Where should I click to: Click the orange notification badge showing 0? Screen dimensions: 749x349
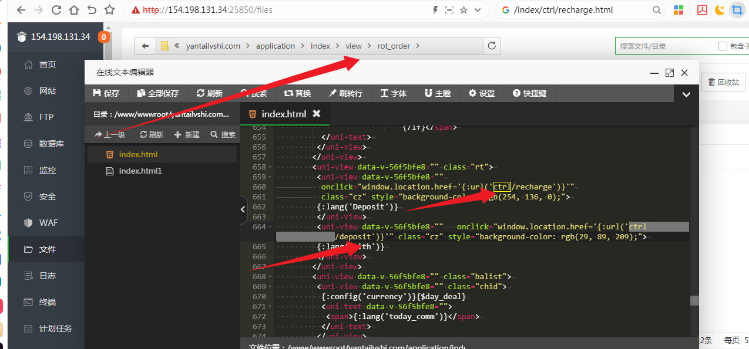[x=103, y=37]
